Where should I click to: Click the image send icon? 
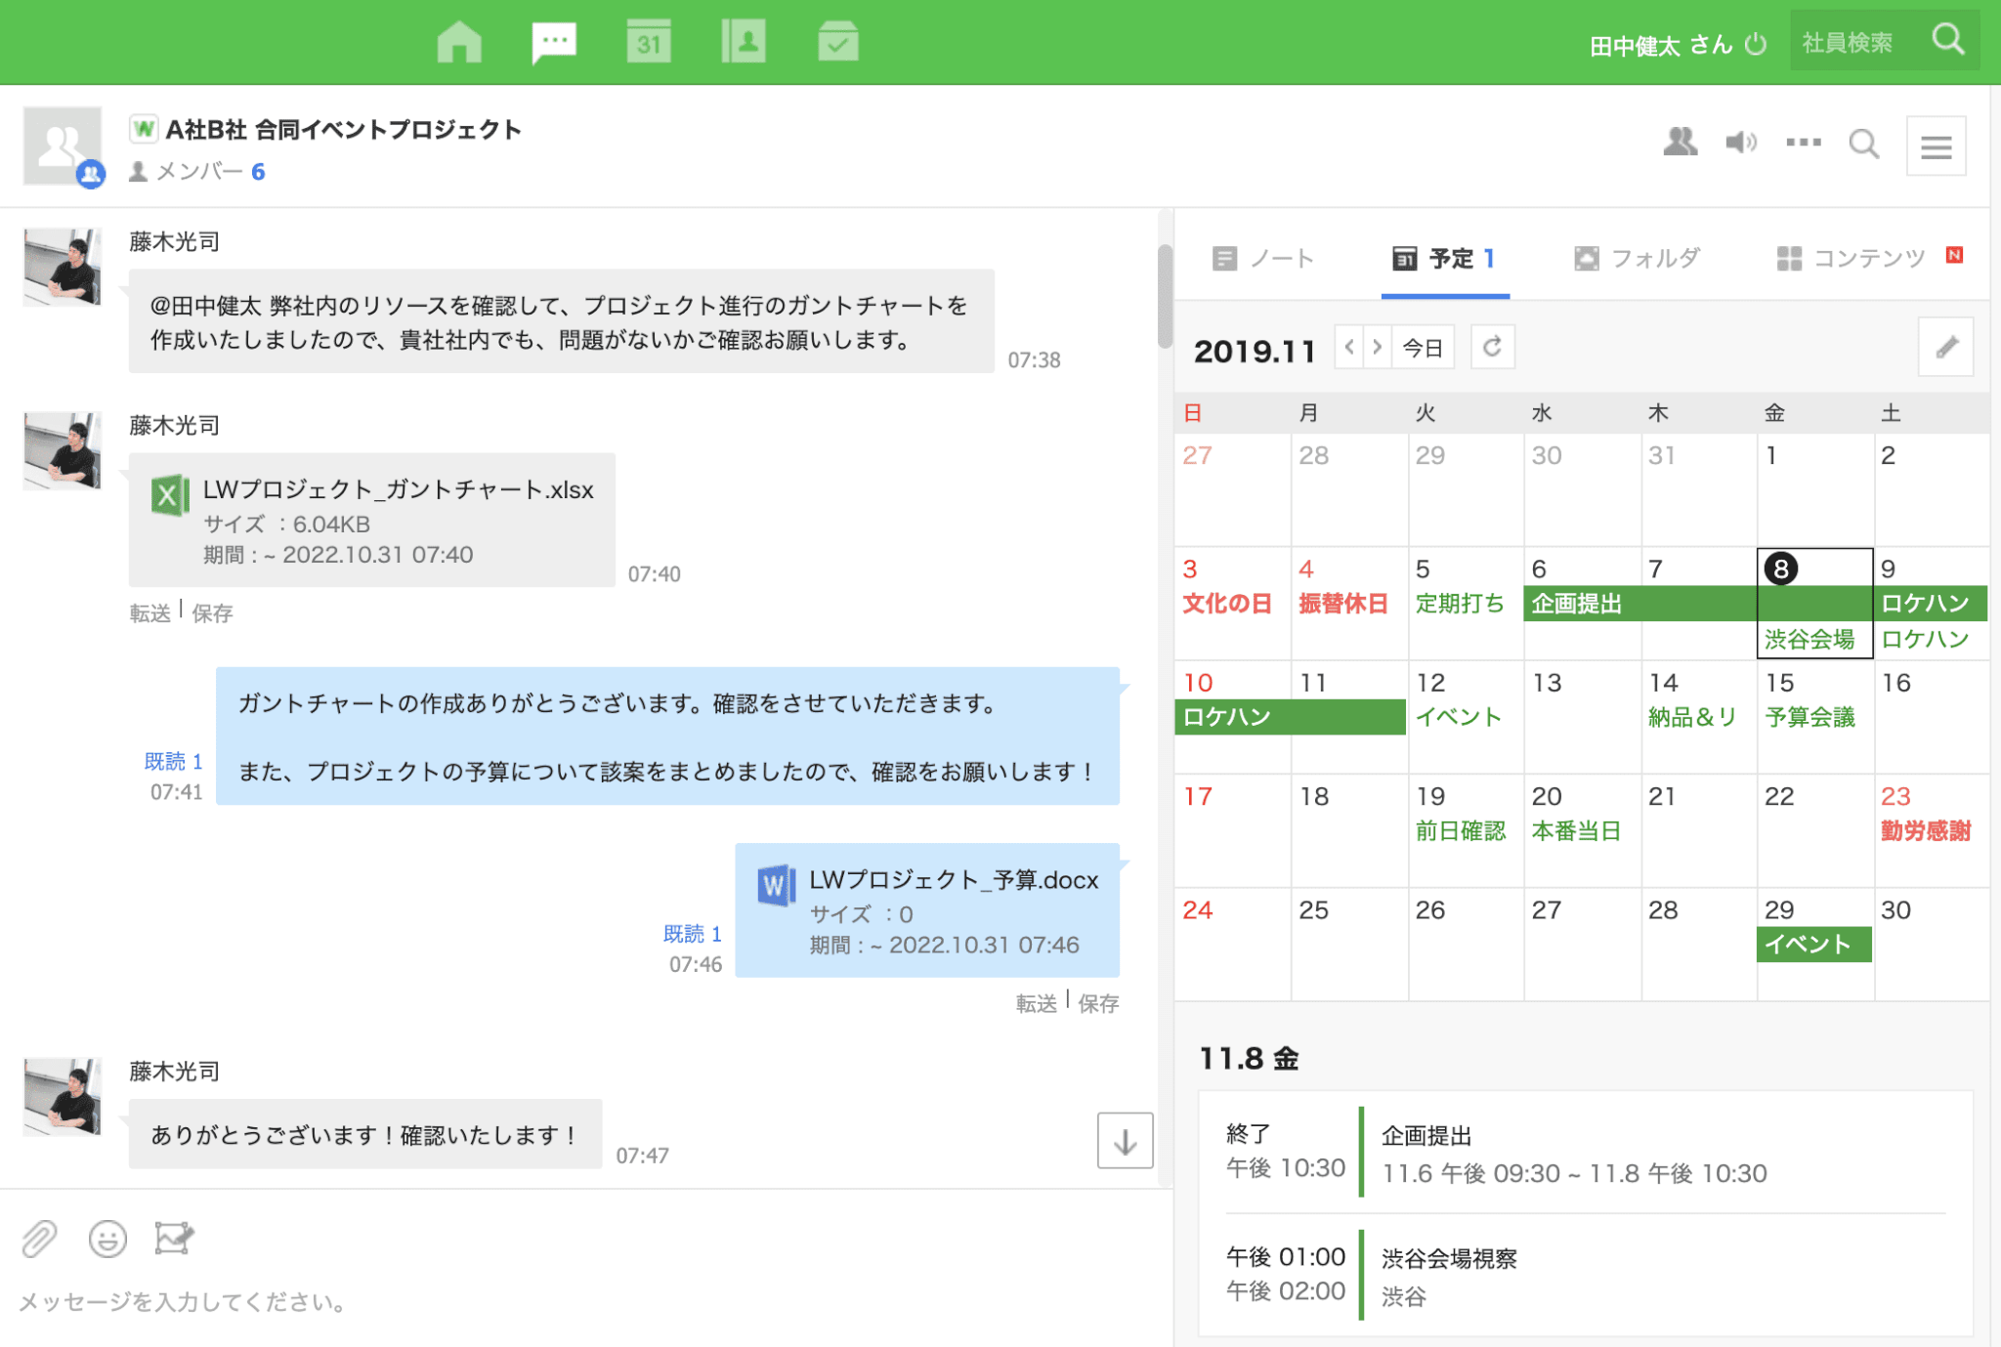[174, 1239]
